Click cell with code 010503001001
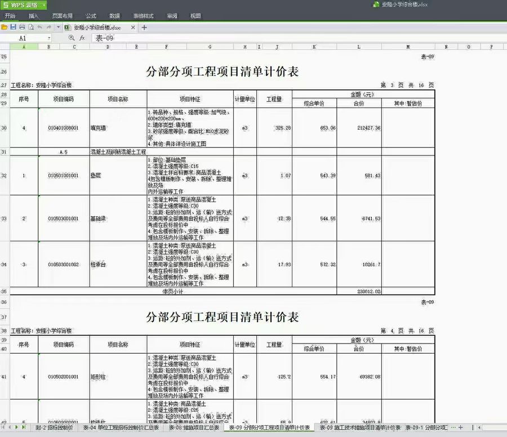Viewport: 507px width, 437px height. pos(63,218)
